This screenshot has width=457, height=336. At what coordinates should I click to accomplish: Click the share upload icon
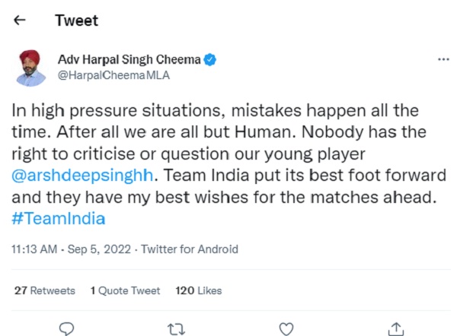coord(394,328)
